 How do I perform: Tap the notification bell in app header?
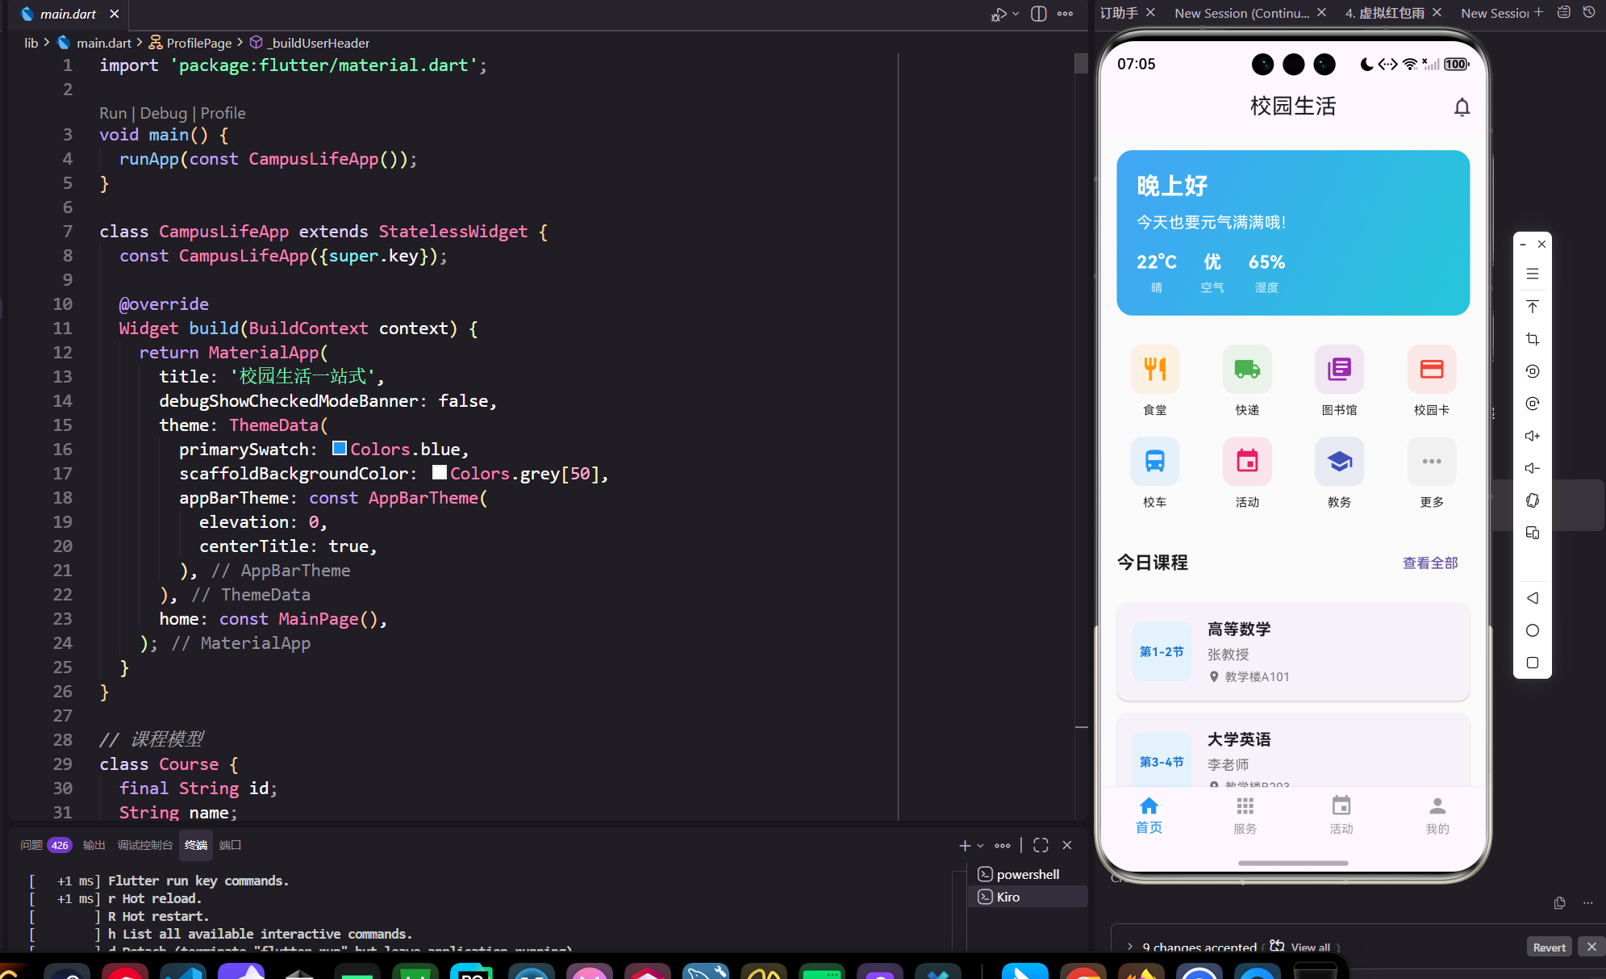click(1462, 107)
